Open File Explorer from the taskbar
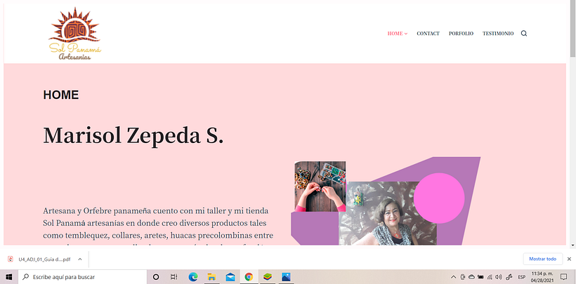This screenshot has width=576, height=284. click(211, 277)
